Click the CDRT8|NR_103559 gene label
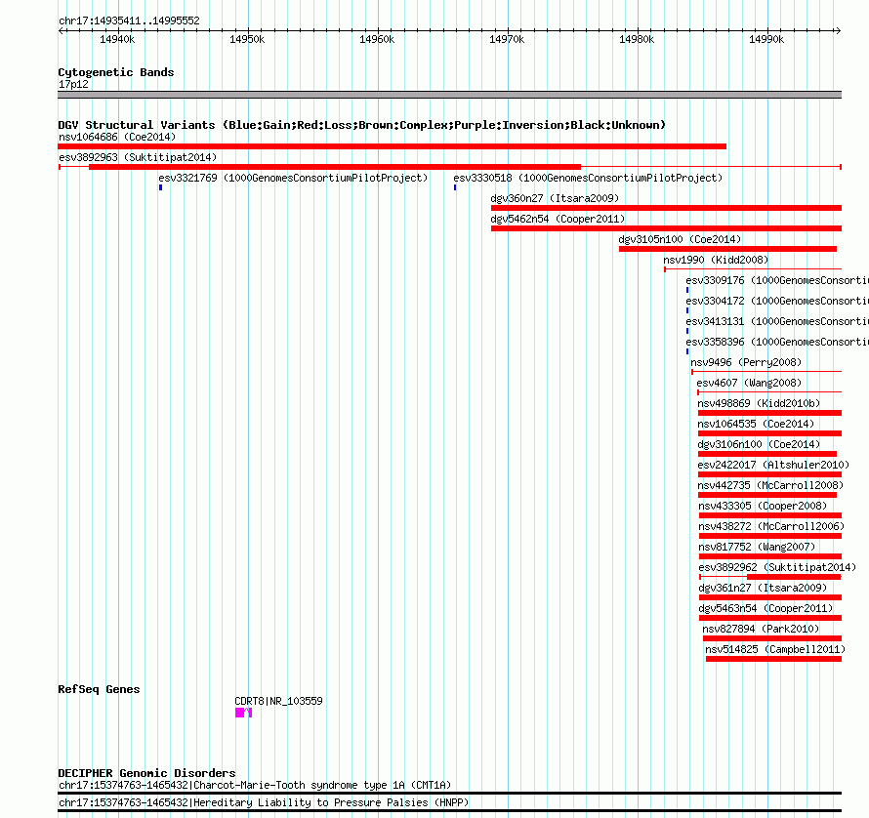The height and width of the screenshot is (818, 869). point(279,701)
